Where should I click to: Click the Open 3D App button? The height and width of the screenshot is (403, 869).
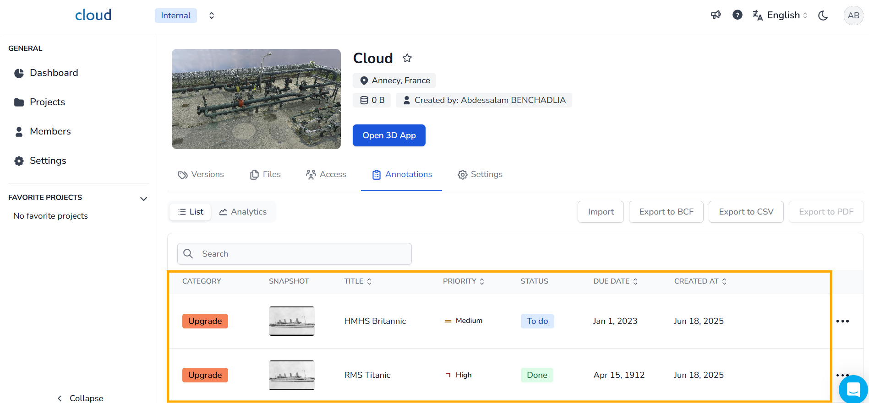tap(389, 135)
